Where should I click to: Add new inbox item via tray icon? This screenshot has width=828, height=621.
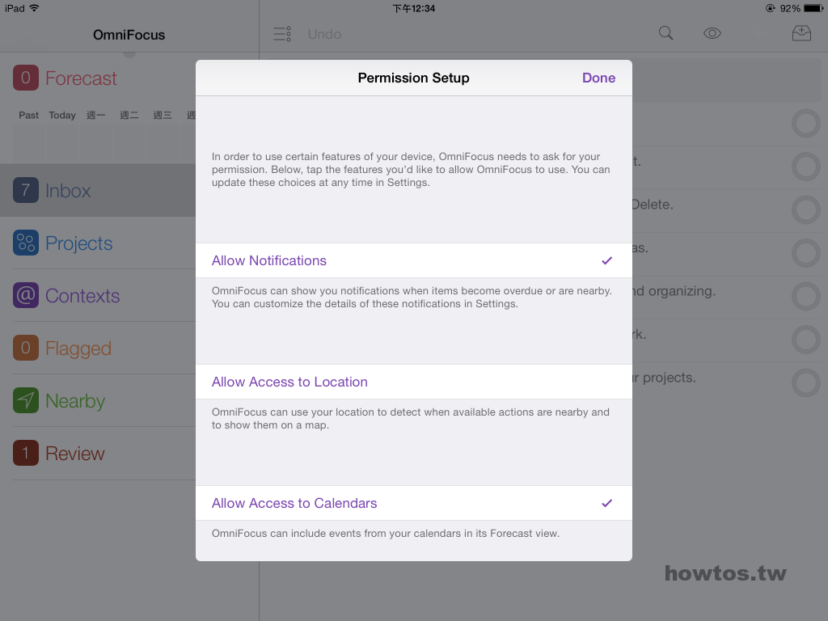pyautogui.click(x=801, y=33)
